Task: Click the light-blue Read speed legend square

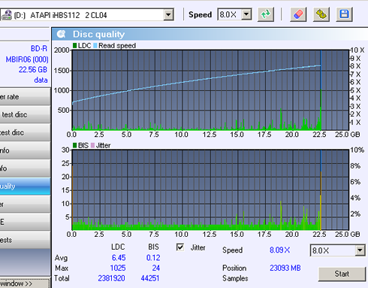Action: (x=95, y=46)
